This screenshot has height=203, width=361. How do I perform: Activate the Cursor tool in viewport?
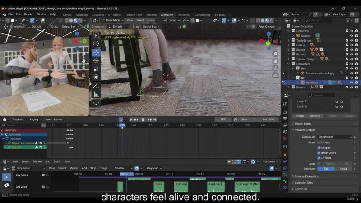[96, 44]
